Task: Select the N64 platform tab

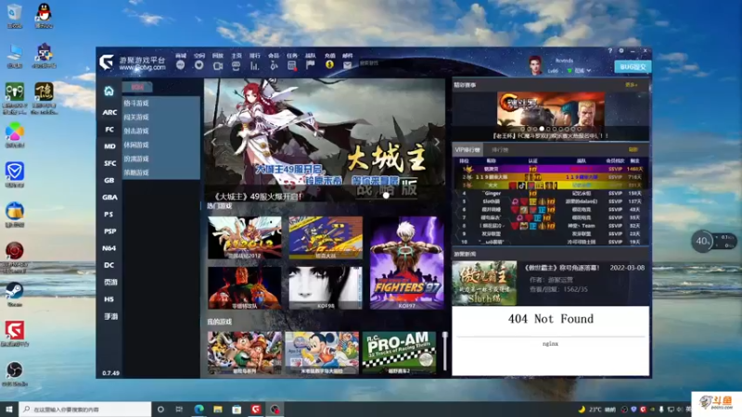Action: tap(109, 248)
